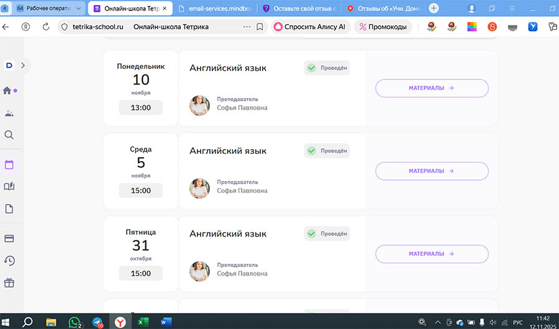Open Материалы for the 10 ноября lesson
Screen dimensions: 559x329
pyautogui.click(x=432, y=88)
